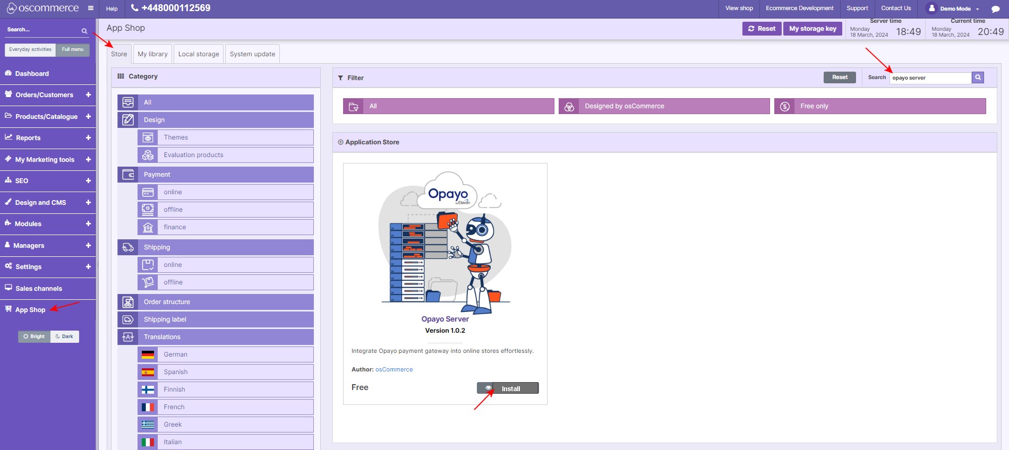
Task: Toggle the hamburger menu icon
Action: tap(91, 8)
